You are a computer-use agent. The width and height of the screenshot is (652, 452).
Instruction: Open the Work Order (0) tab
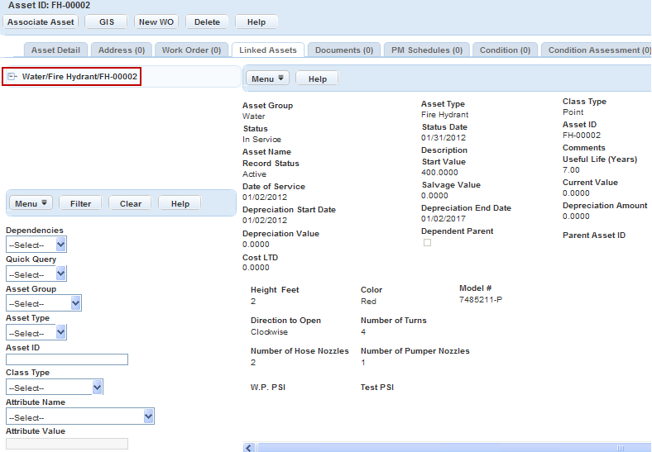coord(191,50)
